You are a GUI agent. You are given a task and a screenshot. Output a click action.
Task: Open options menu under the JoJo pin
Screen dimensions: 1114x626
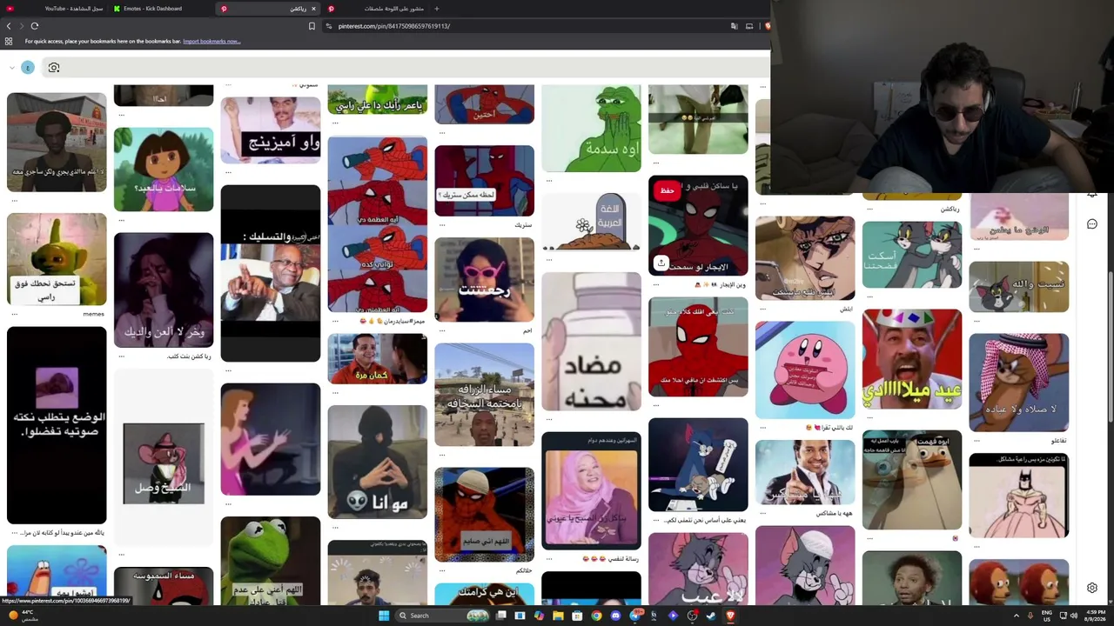point(762,310)
